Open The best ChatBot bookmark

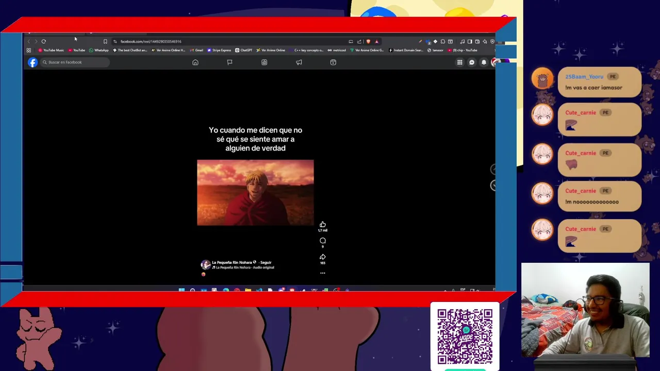130,50
